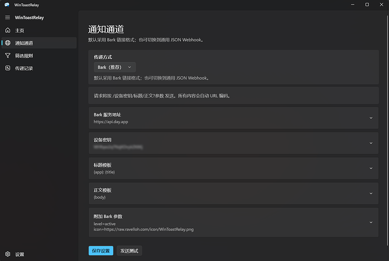Viewport: 389px width, 261px height.
Task: Expand the 正文模板 chevron
Action: 371,193
